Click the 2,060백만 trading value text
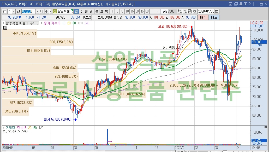Image resolution: width=269 pixels, height=152 pixels. (x=105, y=17)
